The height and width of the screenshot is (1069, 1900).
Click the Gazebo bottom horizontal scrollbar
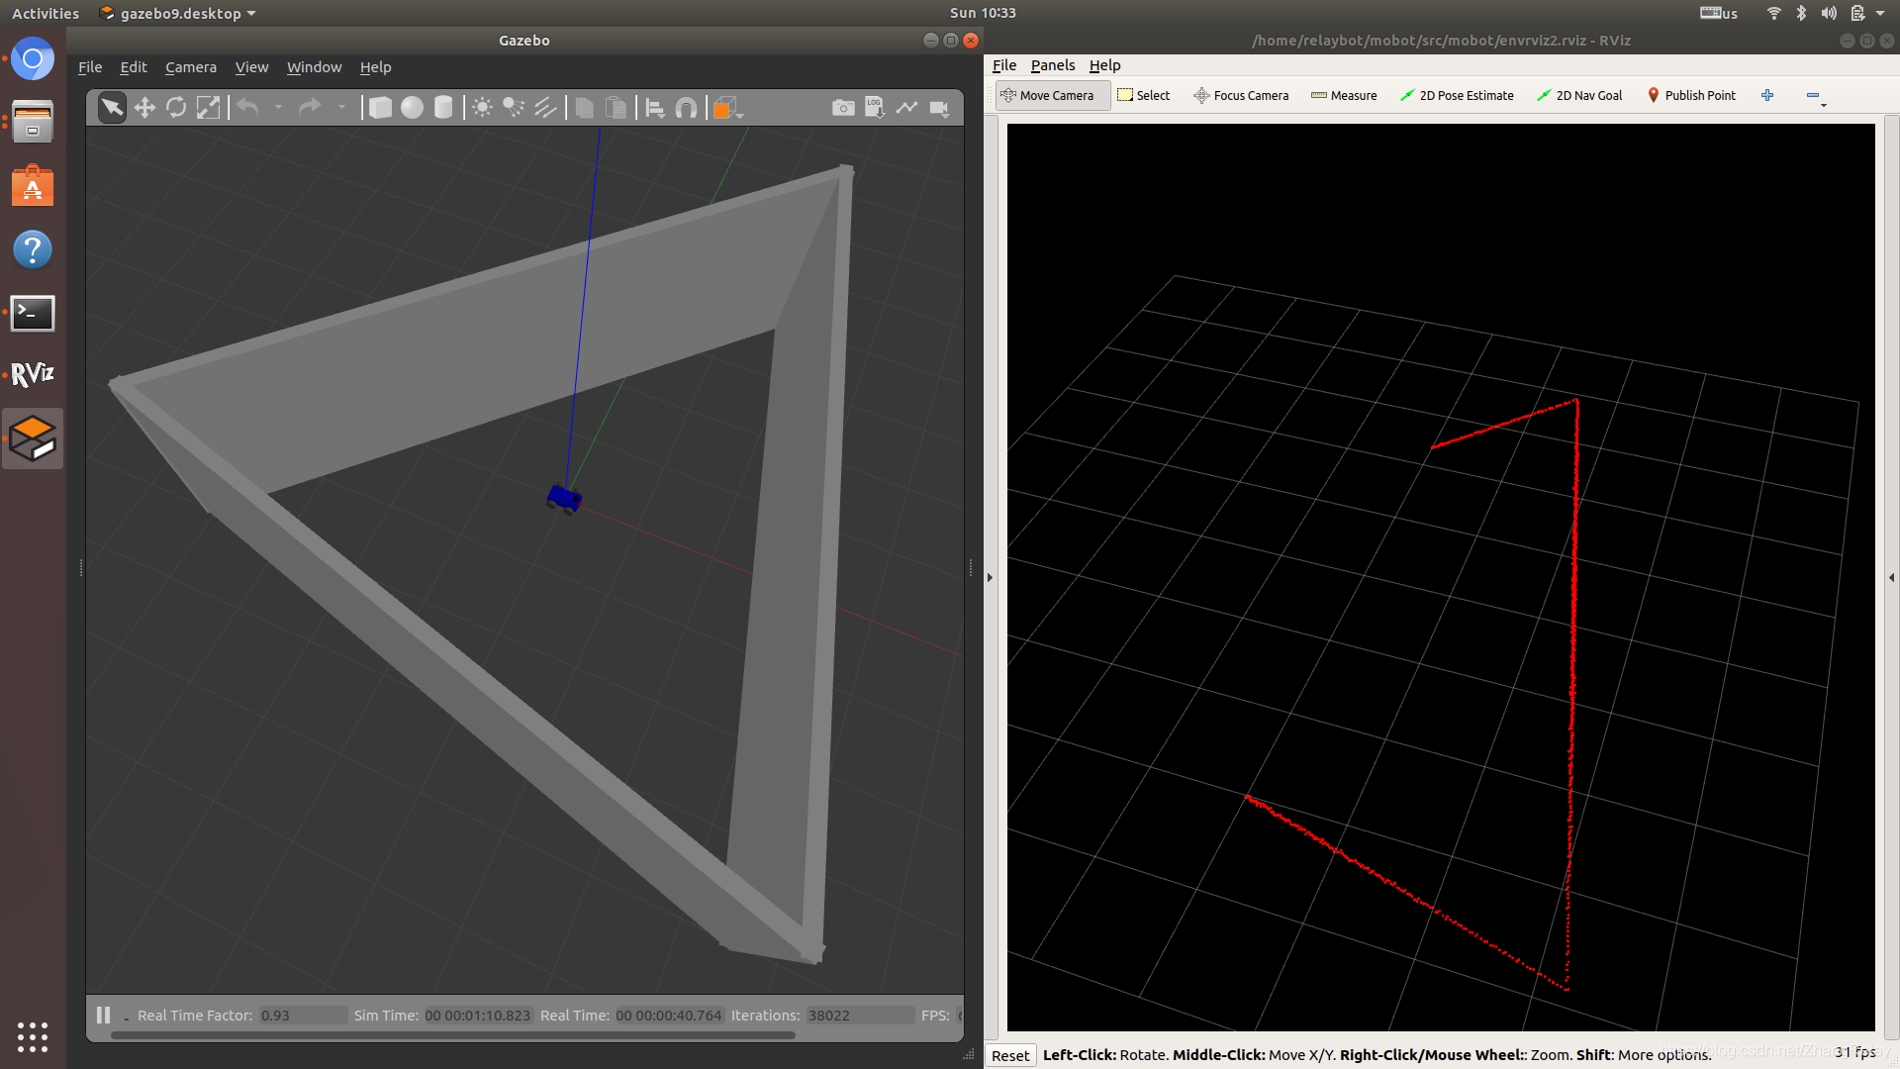(452, 1035)
